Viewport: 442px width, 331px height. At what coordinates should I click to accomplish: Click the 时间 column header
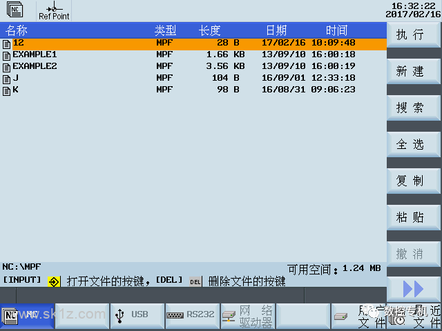pos(336,30)
